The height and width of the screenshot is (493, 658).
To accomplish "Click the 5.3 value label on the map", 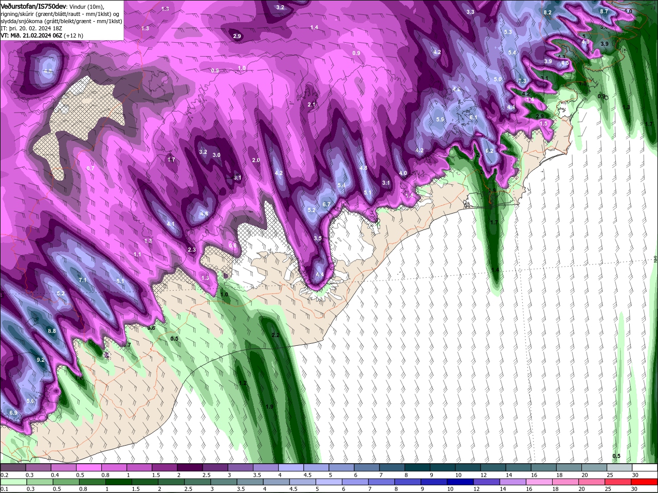I will point(508,32).
